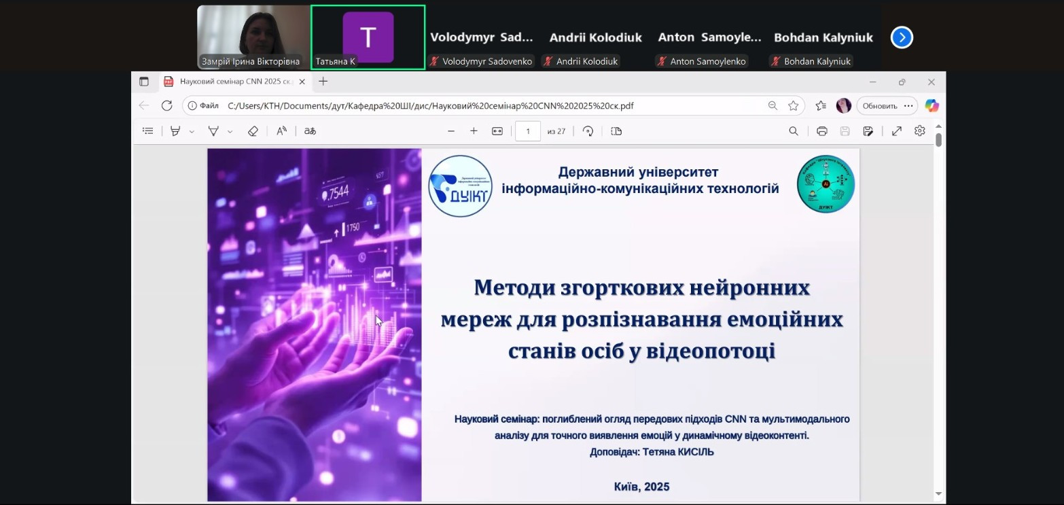Zoom in using the plus button
This screenshot has width=1064, height=505.
pyautogui.click(x=474, y=131)
